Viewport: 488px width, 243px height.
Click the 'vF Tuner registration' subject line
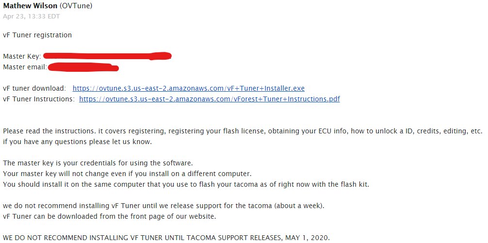tap(37, 35)
